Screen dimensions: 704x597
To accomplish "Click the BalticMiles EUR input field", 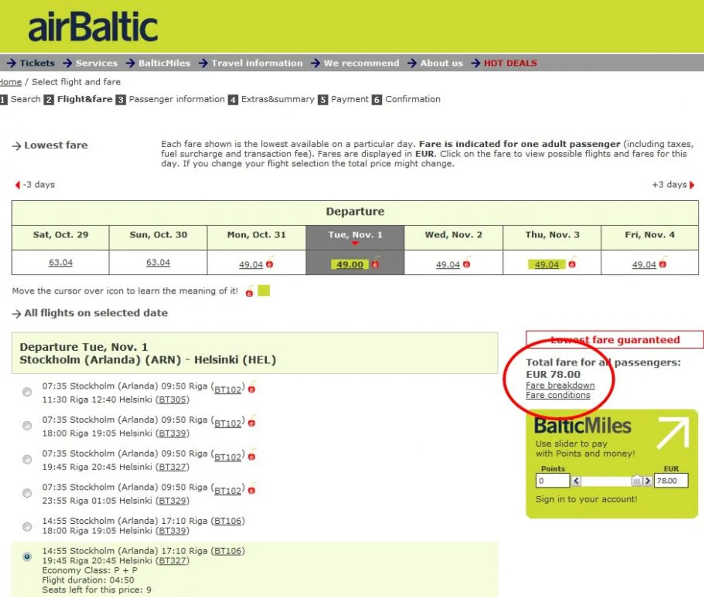I will [x=671, y=481].
